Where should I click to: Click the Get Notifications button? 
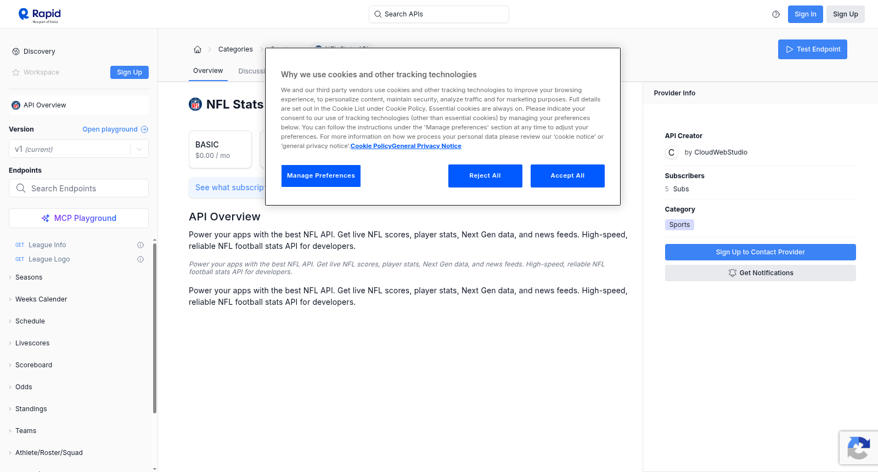[x=761, y=273]
